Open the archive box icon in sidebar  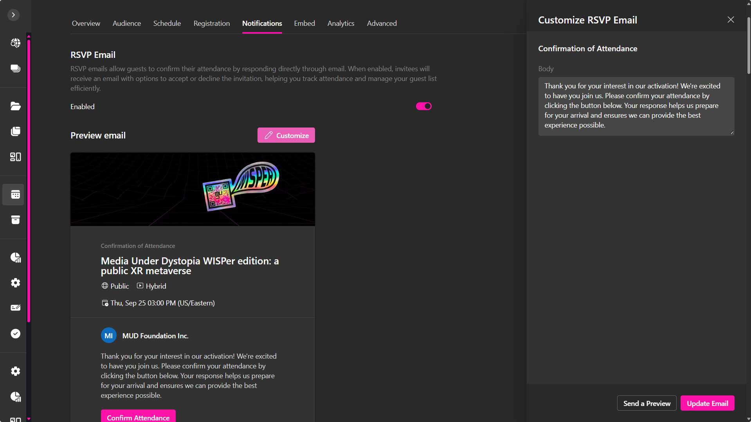coord(15,220)
